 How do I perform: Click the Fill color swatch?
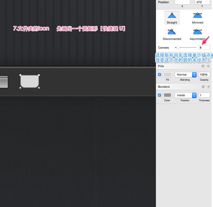pyautogui.click(x=167, y=75)
